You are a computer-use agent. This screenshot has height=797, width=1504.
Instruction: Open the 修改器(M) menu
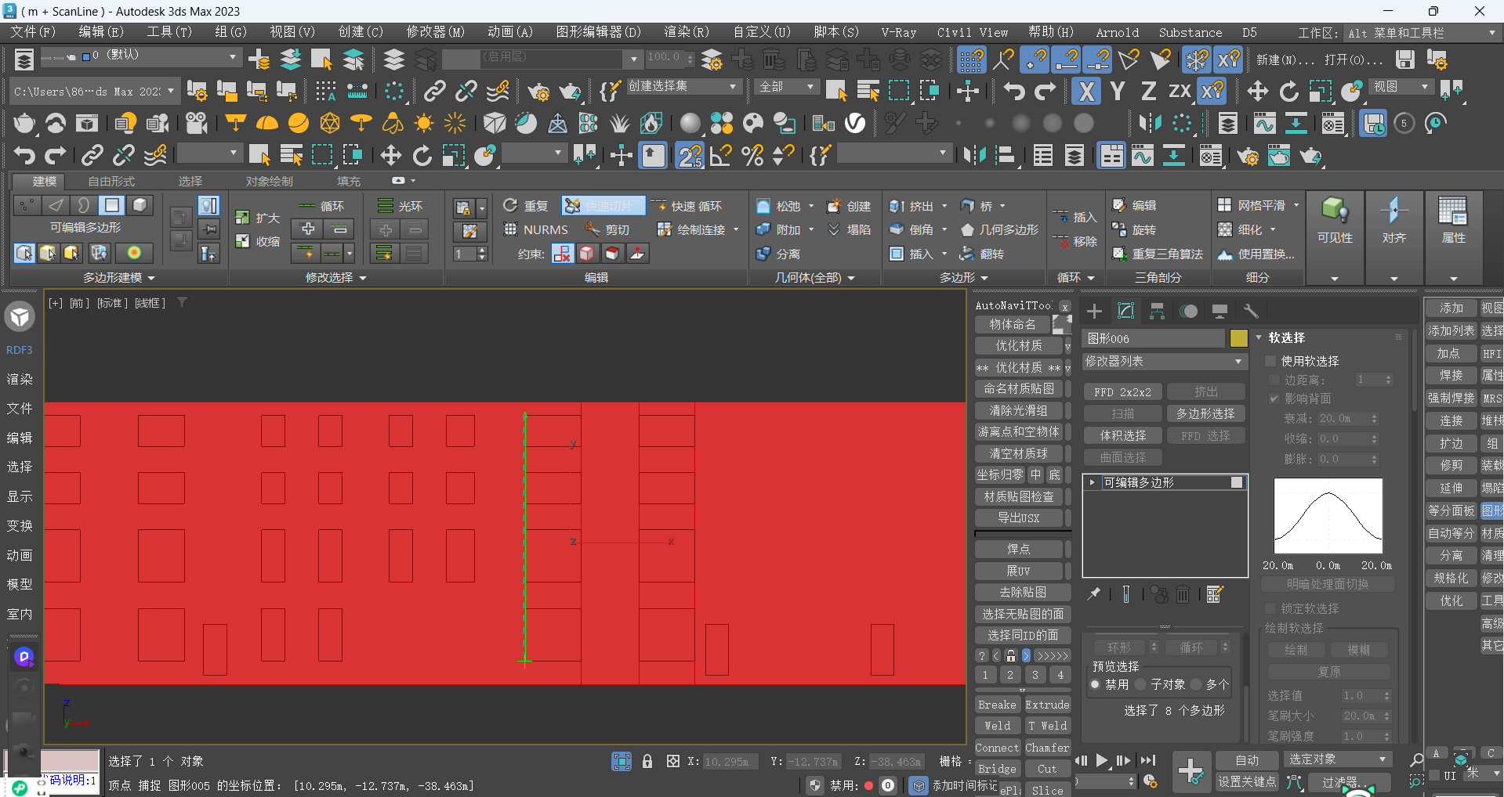click(x=436, y=32)
